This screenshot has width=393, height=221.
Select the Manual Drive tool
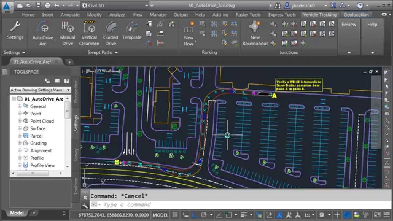click(68, 33)
